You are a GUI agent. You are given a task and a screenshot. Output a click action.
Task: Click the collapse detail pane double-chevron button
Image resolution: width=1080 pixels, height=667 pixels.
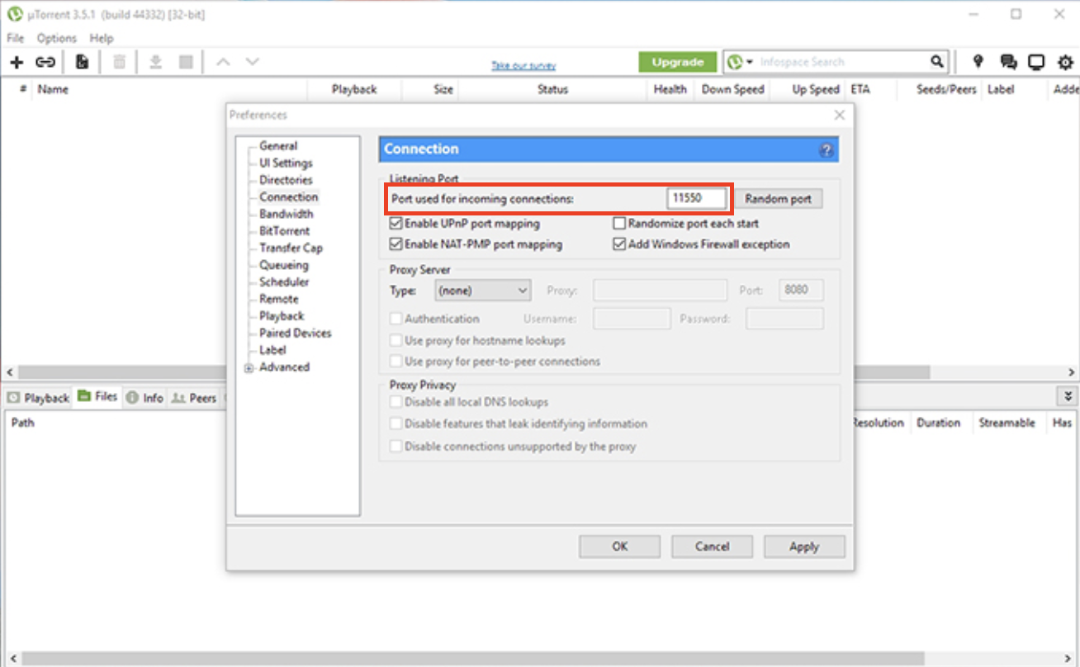point(1068,397)
